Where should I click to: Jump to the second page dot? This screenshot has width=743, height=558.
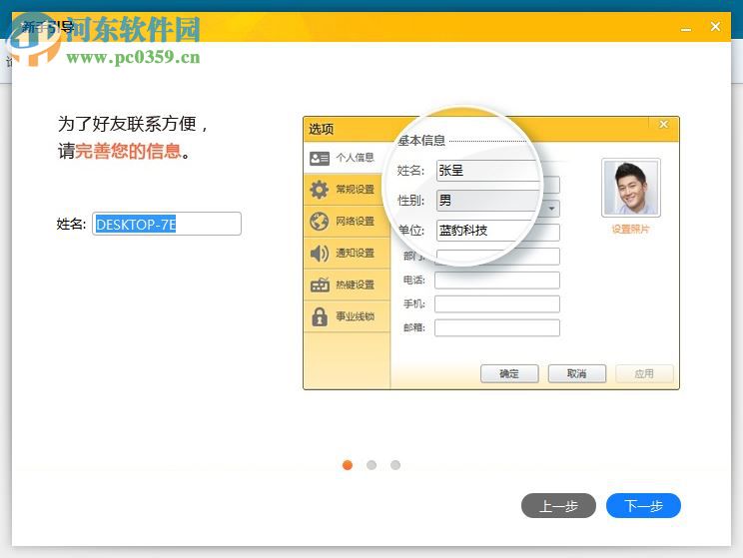click(x=371, y=465)
